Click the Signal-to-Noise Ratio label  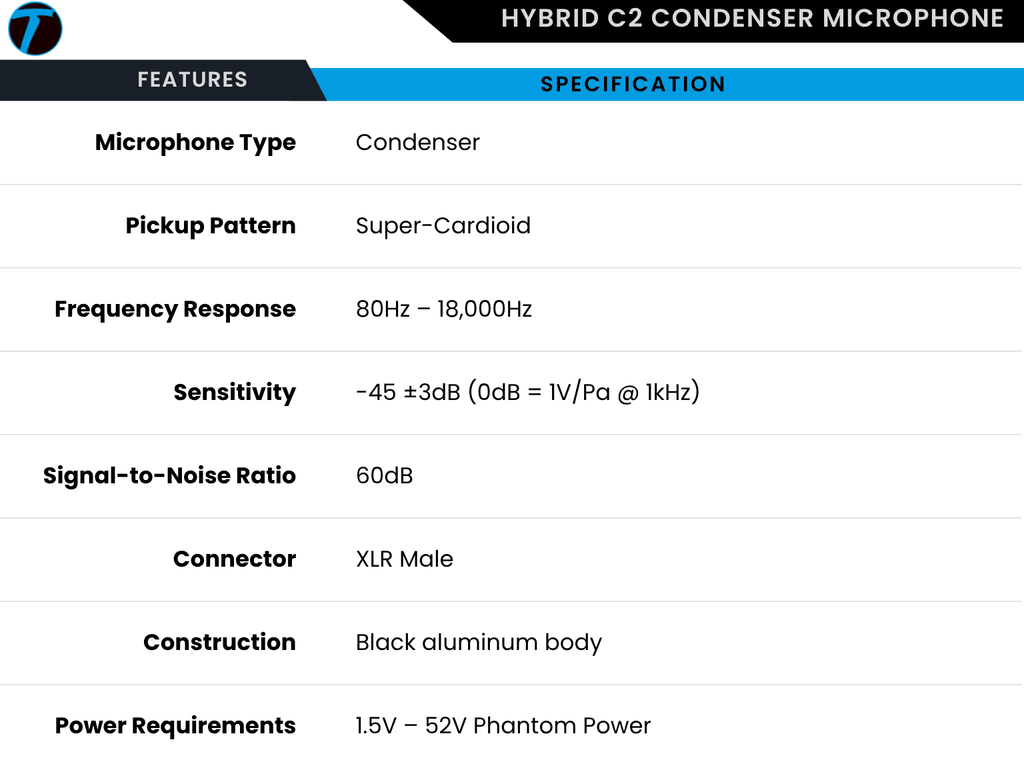pos(169,476)
